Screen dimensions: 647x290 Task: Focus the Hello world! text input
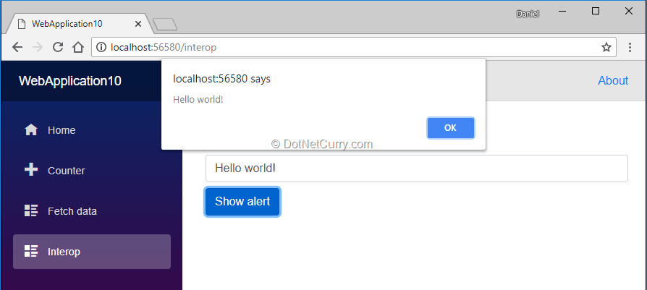click(x=417, y=169)
